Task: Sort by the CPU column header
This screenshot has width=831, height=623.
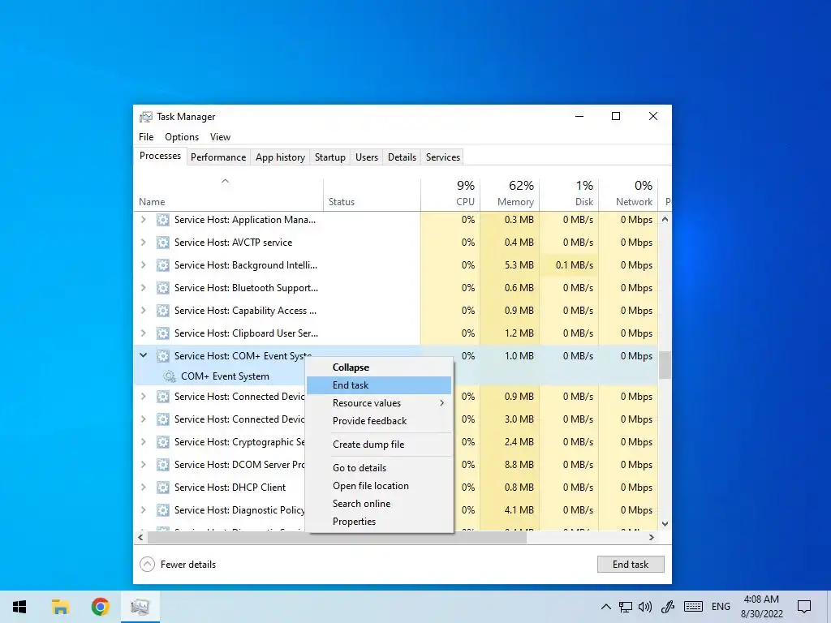Action: tap(450, 194)
